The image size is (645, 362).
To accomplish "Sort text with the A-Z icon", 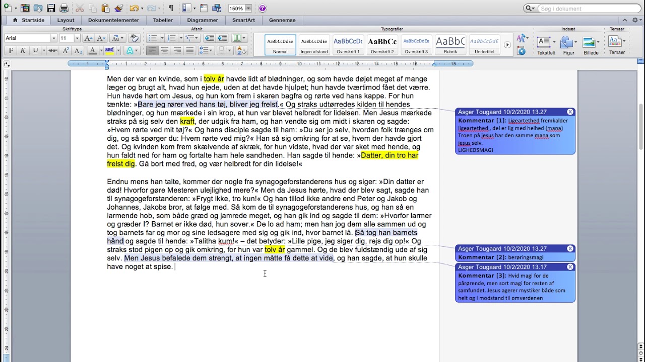I will point(242,51).
